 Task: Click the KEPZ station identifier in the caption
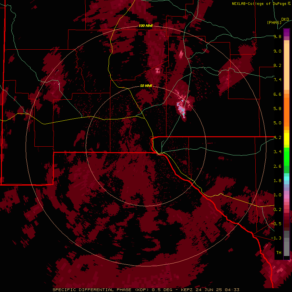[187, 290]
